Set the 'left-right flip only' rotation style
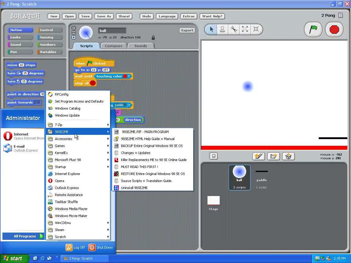Image resolution: width=351 pixels, height=263 pixels. click(74, 33)
